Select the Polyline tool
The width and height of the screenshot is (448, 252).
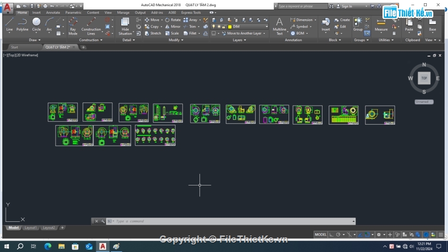[x=22, y=25]
